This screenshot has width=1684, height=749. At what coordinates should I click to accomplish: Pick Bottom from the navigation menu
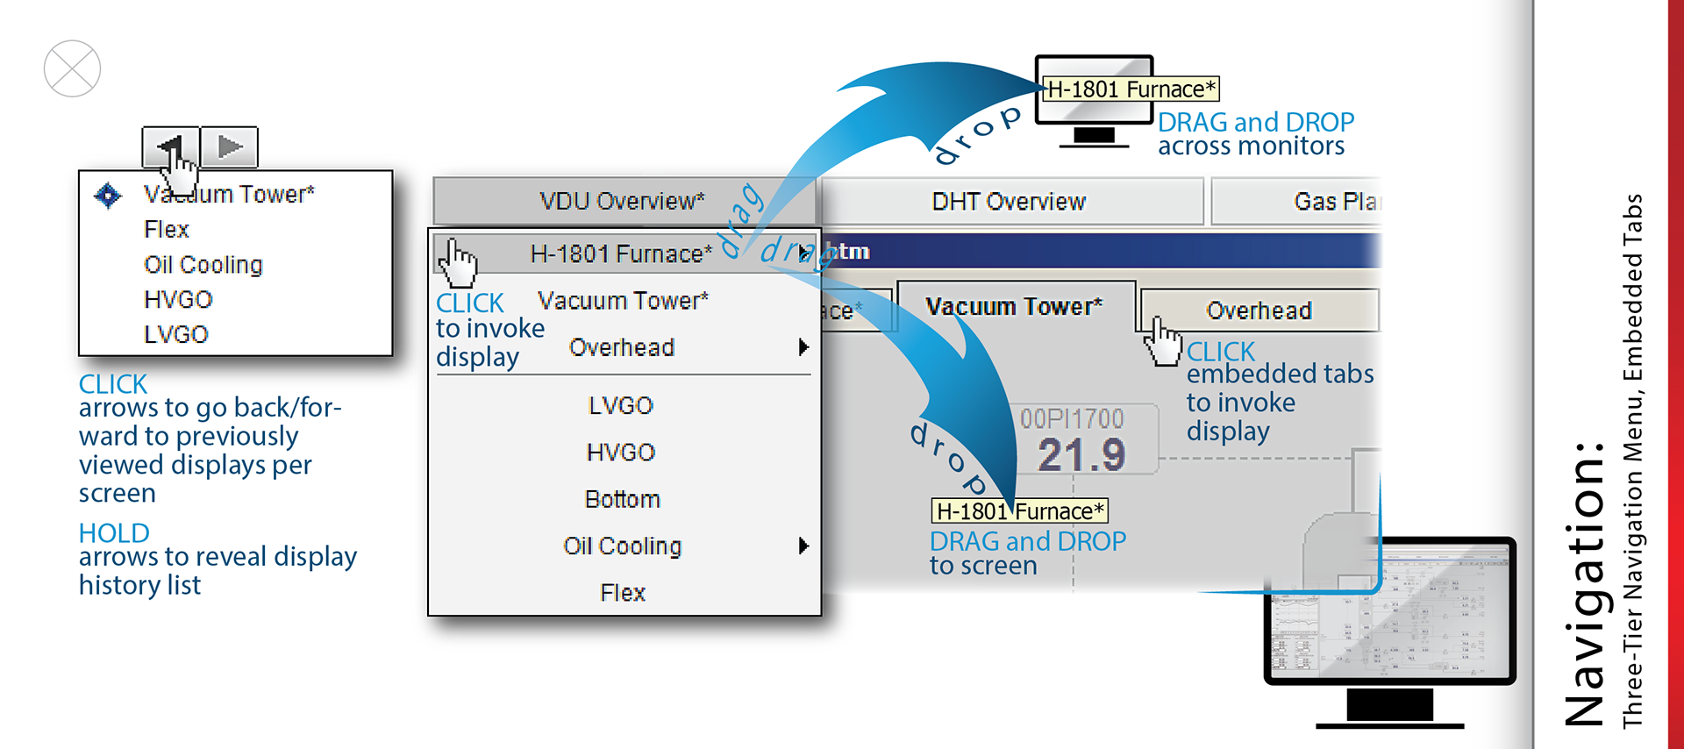click(x=622, y=499)
